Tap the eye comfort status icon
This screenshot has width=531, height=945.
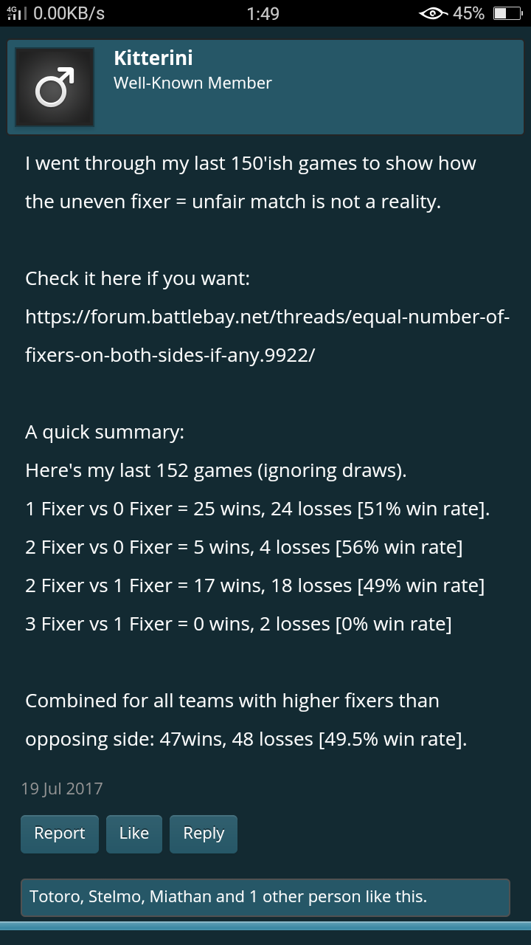pos(433,13)
